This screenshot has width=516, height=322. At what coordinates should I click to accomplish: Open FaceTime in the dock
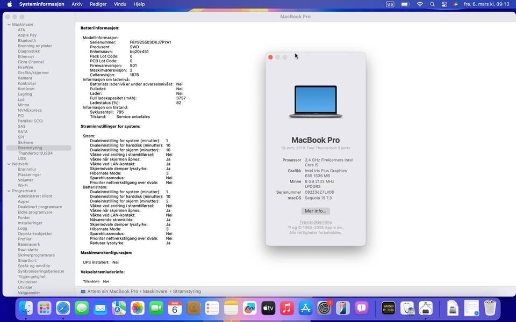(x=156, y=308)
